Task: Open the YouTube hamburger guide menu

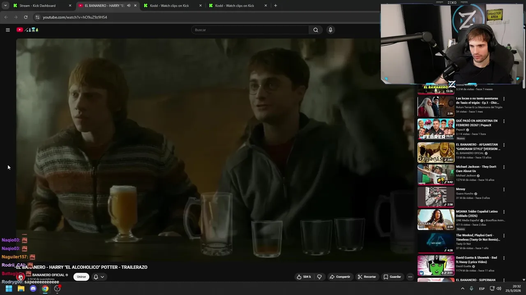Action: (7, 30)
